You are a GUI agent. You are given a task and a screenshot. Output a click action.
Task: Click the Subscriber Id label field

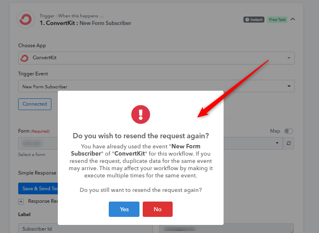pos(85,228)
